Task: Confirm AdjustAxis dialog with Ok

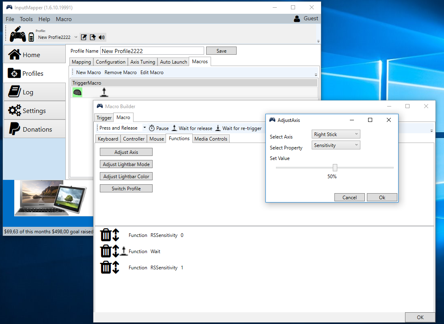Action: 382,198
